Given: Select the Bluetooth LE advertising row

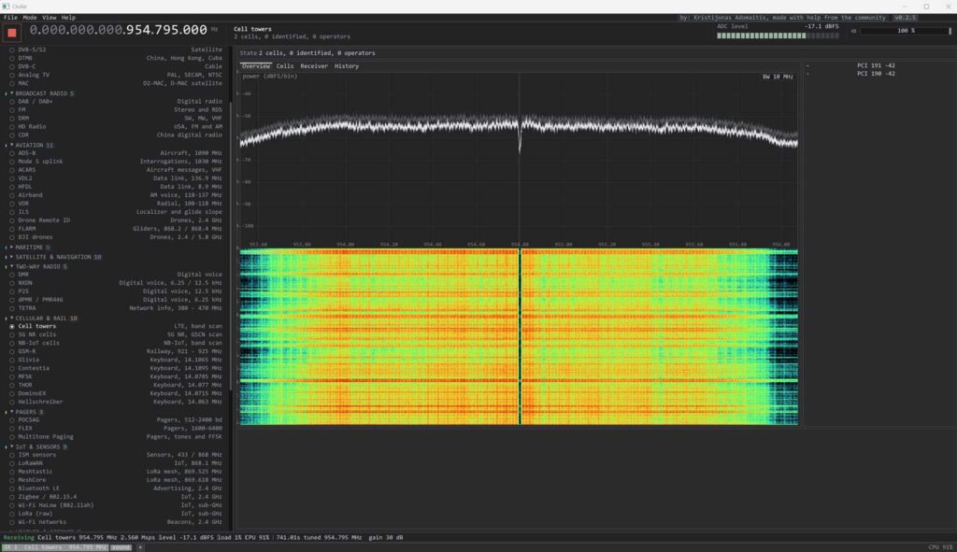Looking at the screenshot, I should click(x=116, y=488).
